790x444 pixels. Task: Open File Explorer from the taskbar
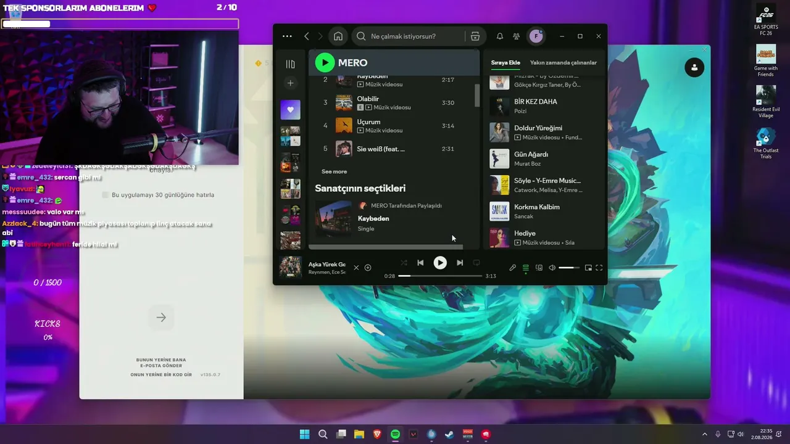[359, 434]
